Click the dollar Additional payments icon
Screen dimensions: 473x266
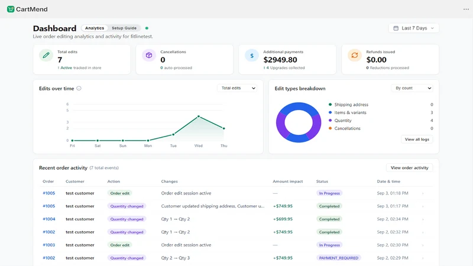coord(252,56)
